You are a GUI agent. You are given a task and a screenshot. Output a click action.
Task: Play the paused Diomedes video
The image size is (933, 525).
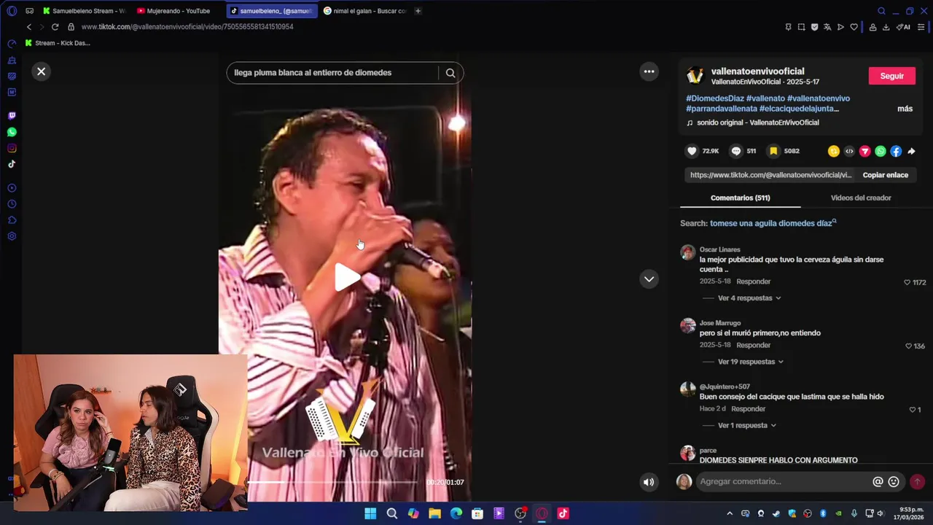[348, 278]
